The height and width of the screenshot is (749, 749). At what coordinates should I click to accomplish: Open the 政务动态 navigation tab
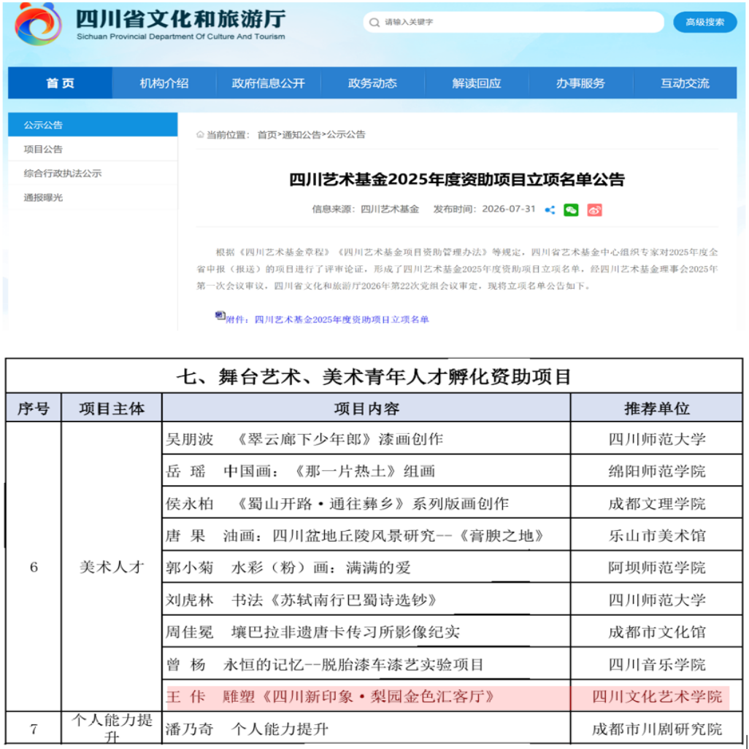pyautogui.click(x=372, y=83)
